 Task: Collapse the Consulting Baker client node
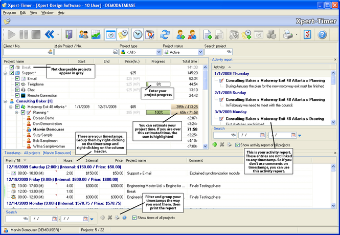pyautogui.click(x=5, y=101)
